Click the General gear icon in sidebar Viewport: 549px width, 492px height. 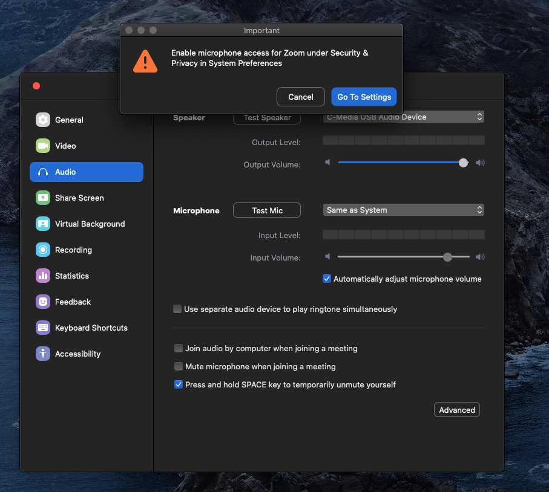pyautogui.click(x=43, y=120)
